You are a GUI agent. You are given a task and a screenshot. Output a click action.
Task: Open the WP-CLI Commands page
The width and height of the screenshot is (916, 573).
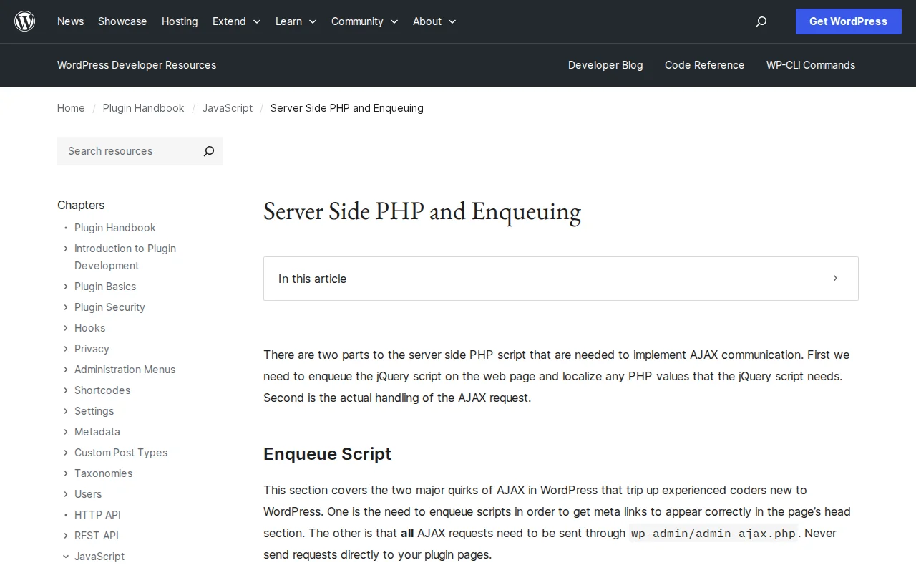810,65
